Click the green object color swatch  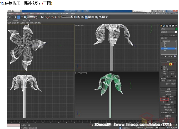coord(177,29)
